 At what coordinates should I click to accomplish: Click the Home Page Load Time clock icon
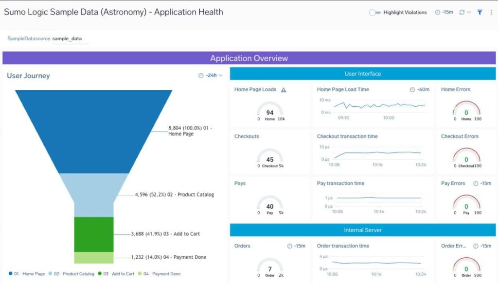pos(412,90)
